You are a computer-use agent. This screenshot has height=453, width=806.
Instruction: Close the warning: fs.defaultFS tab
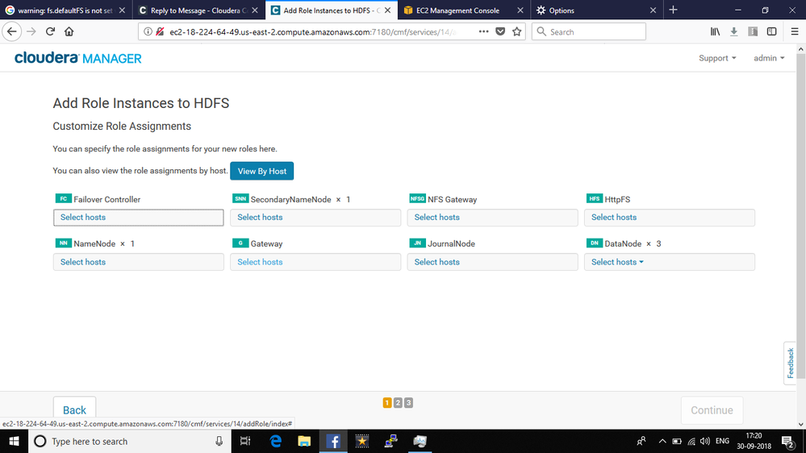click(x=122, y=10)
